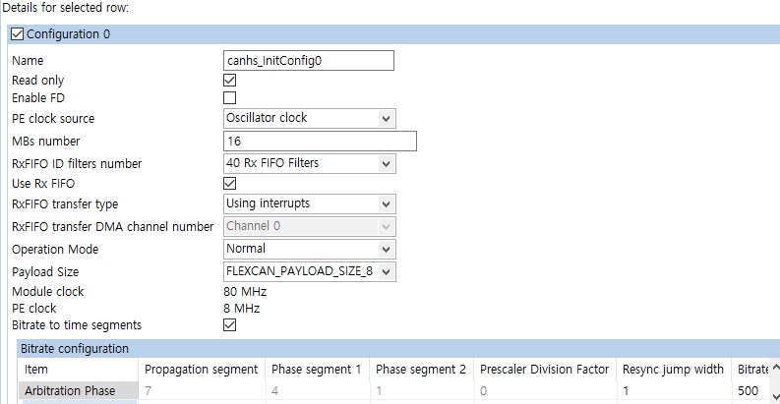This screenshot has height=404, width=780.
Task: Uncheck the Read only checkbox
Action: pos(230,80)
